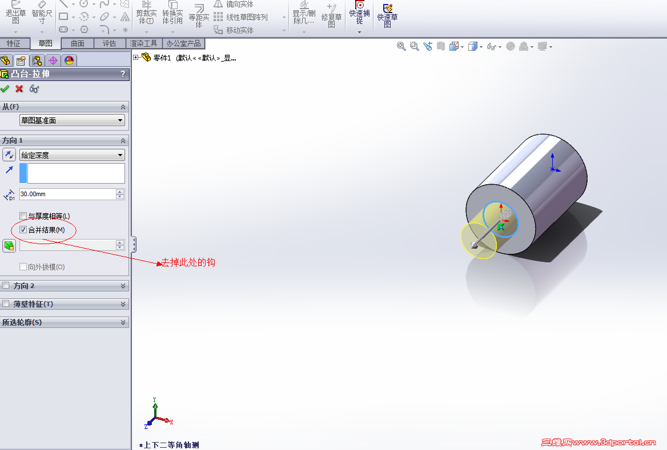Expand the 方向 2 section chevron

click(x=123, y=286)
